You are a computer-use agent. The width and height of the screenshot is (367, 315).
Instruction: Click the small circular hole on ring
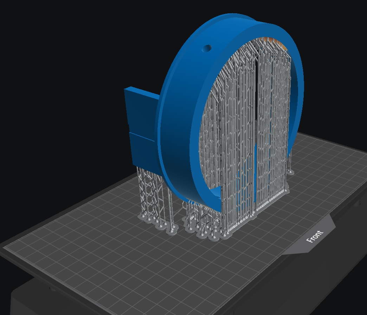207,48
